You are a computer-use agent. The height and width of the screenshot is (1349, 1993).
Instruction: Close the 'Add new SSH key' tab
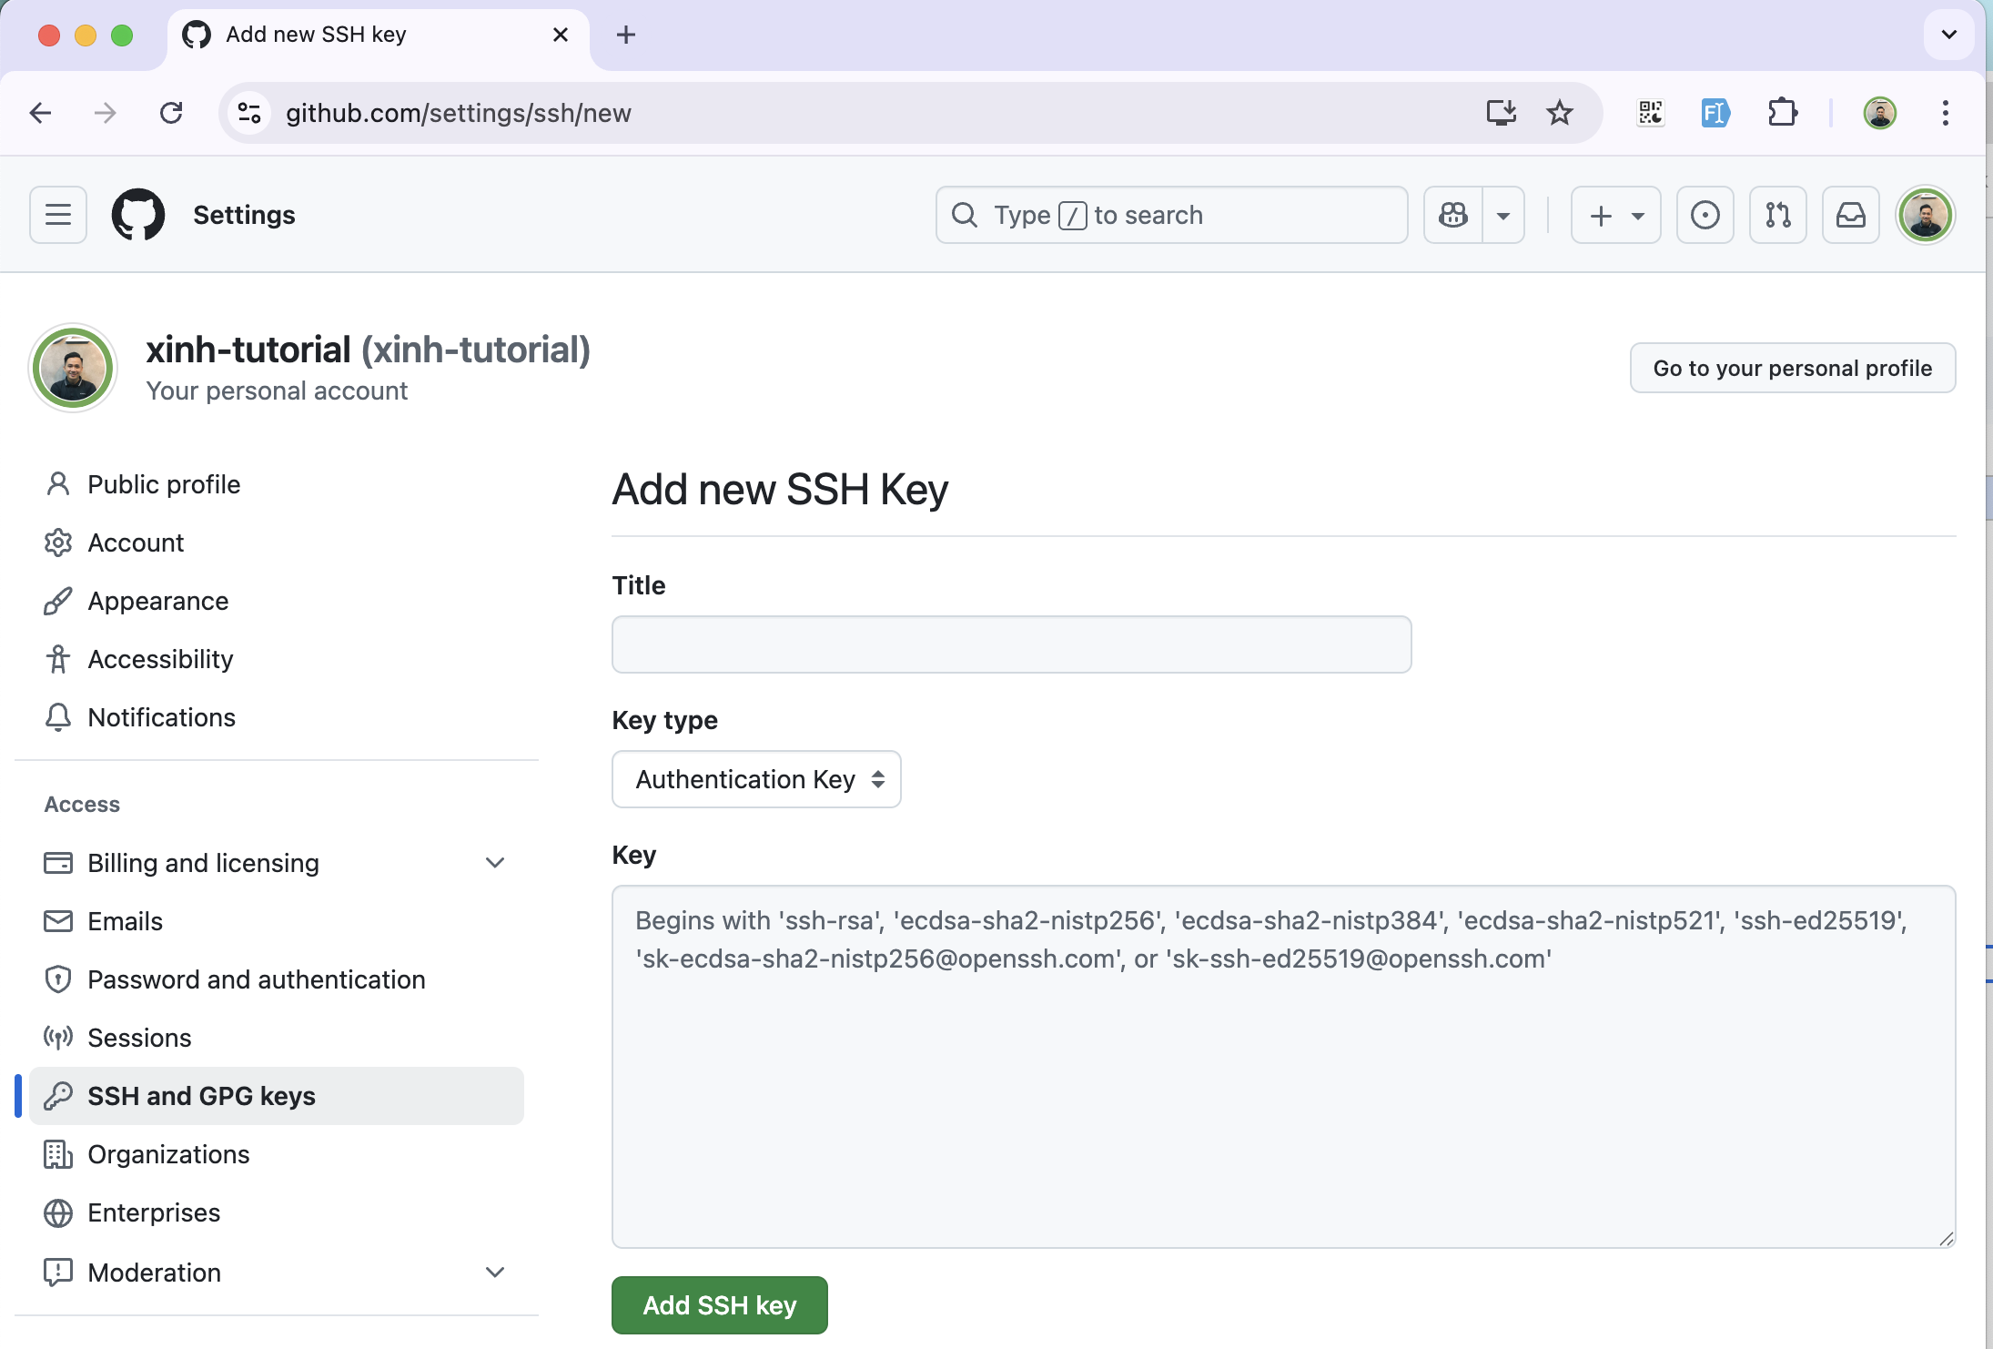(561, 35)
